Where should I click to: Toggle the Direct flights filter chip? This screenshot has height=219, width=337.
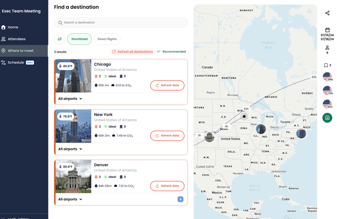107,39
